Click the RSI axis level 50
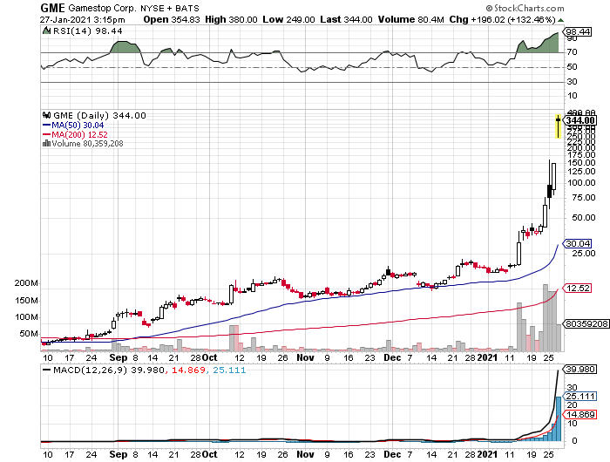The height and width of the screenshot is (462, 610). pyautogui.click(x=572, y=67)
